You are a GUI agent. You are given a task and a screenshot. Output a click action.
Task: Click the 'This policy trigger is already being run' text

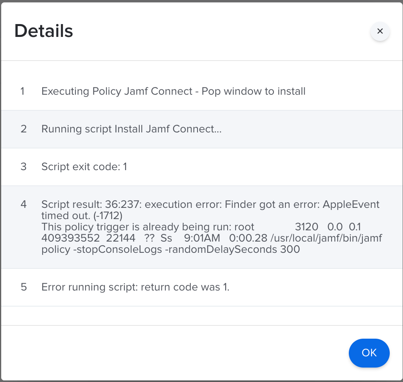pos(136,227)
